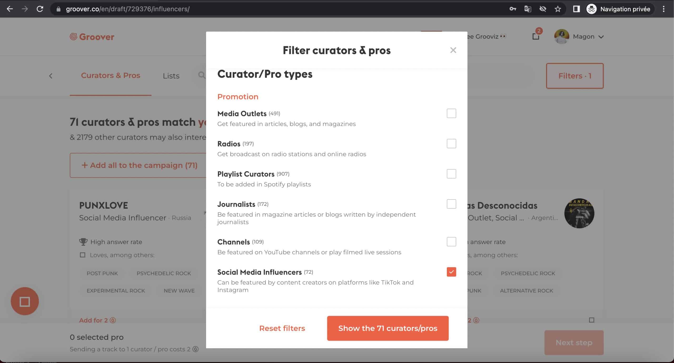The image size is (674, 363).
Task: Click the search magnifier icon
Action: pyautogui.click(x=202, y=75)
